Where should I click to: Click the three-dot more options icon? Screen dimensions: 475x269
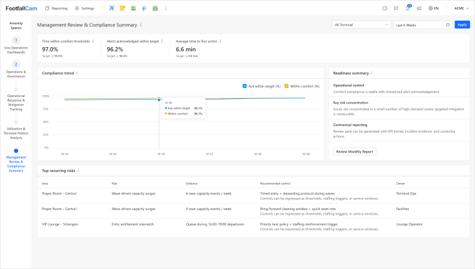(x=166, y=8)
